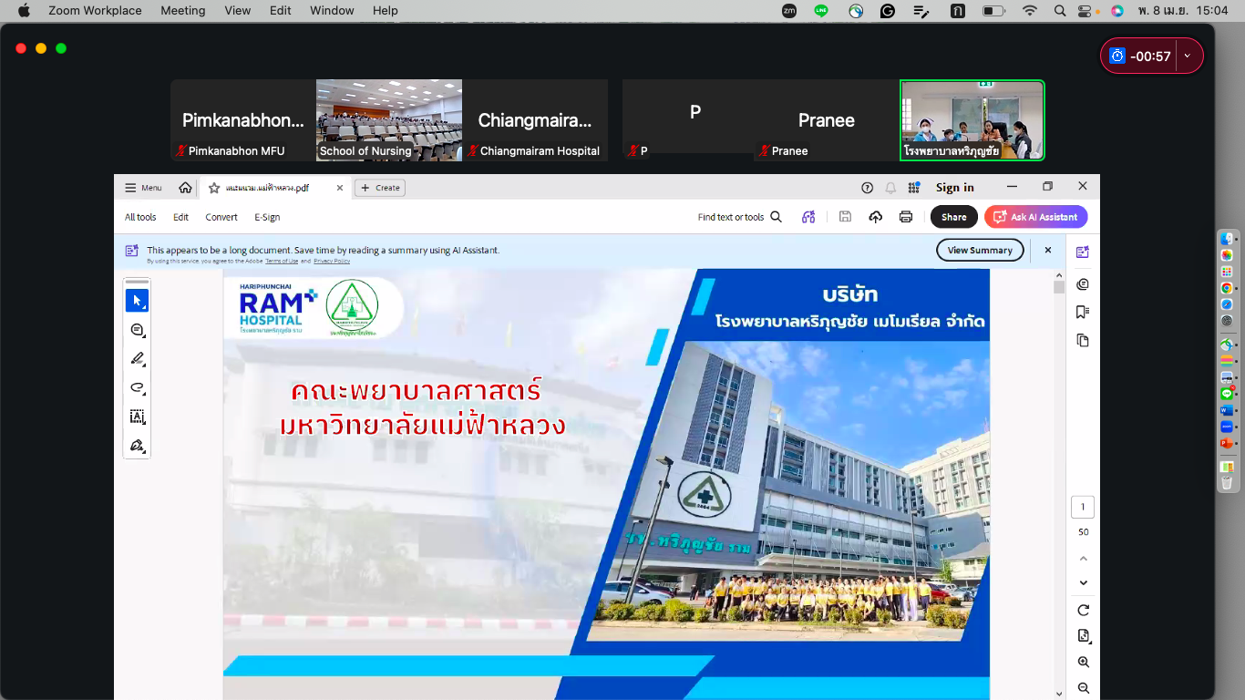Screen dimensions: 1245x700
Task: Open the Convert menu item
Action: point(221,217)
